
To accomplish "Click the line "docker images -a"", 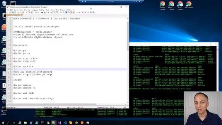I will (24, 88).
